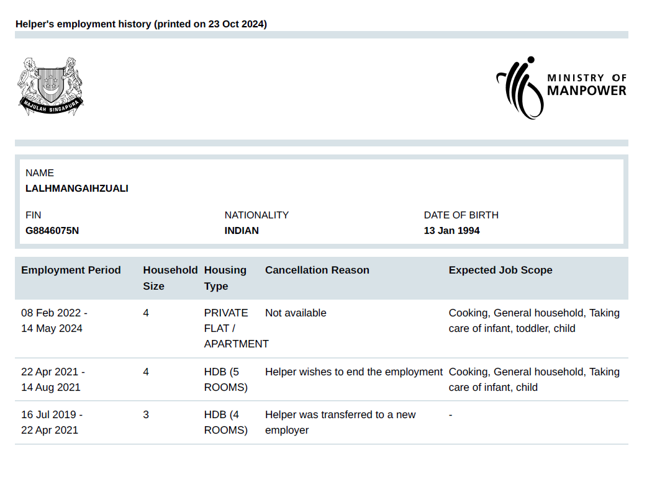Click the FIN label
This screenshot has width=652, height=482.
pyautogui.click(x=34, y=215)
